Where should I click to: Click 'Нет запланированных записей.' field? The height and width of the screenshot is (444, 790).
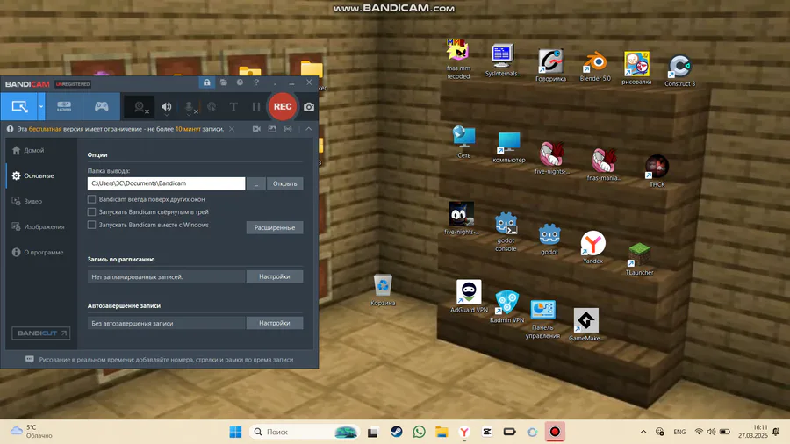pos(166,276)
